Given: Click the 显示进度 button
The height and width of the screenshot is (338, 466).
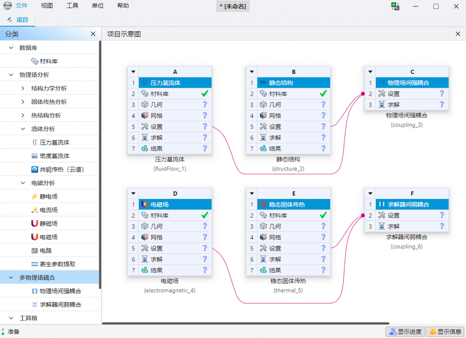Looking at the screenshot, I should (405, 332).
